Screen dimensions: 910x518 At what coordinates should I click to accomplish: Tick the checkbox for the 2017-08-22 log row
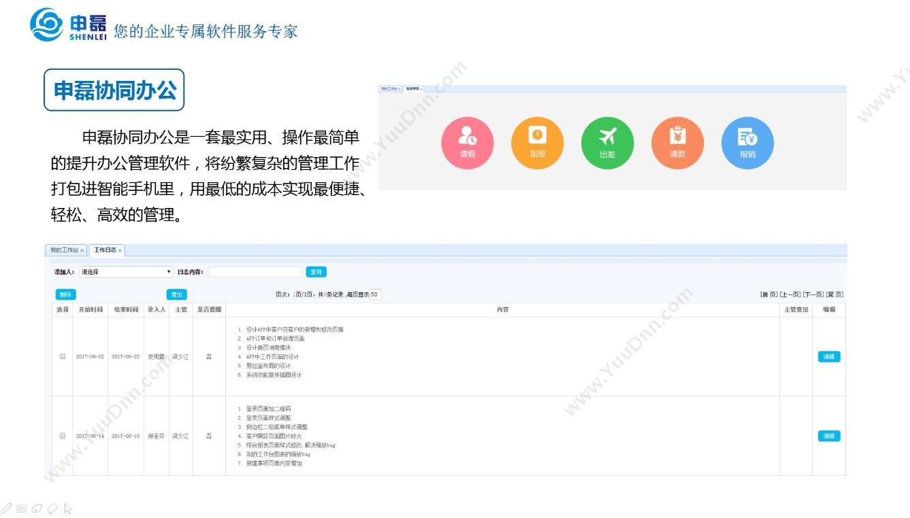point(63,356)
